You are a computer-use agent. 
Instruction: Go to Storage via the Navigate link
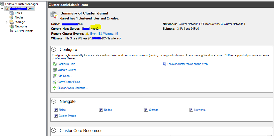pyautogui.click(x=154, y=110)
